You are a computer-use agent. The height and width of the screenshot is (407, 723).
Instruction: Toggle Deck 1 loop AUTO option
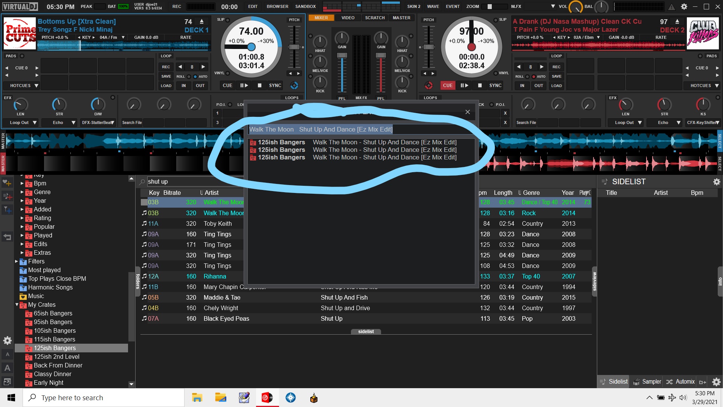coord(195,77)
